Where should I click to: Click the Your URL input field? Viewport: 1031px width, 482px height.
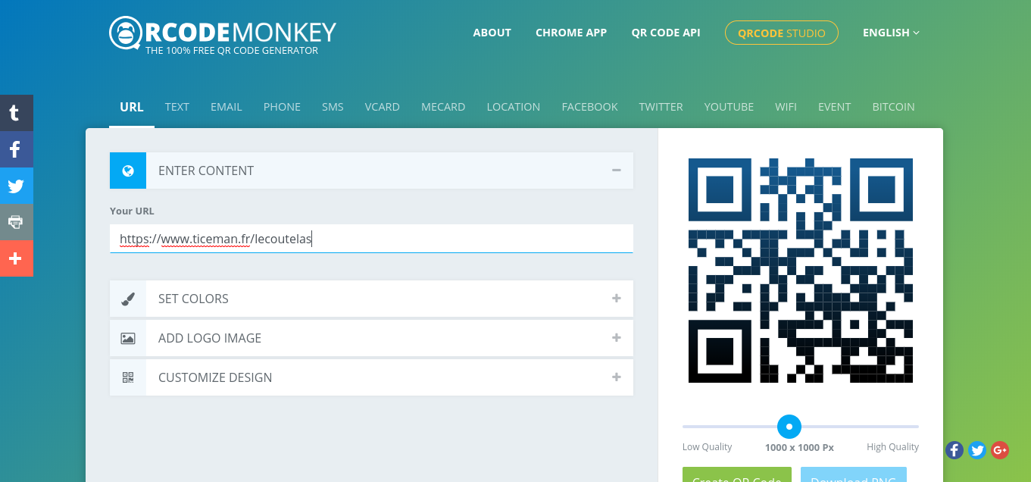[x=371, y=239]
